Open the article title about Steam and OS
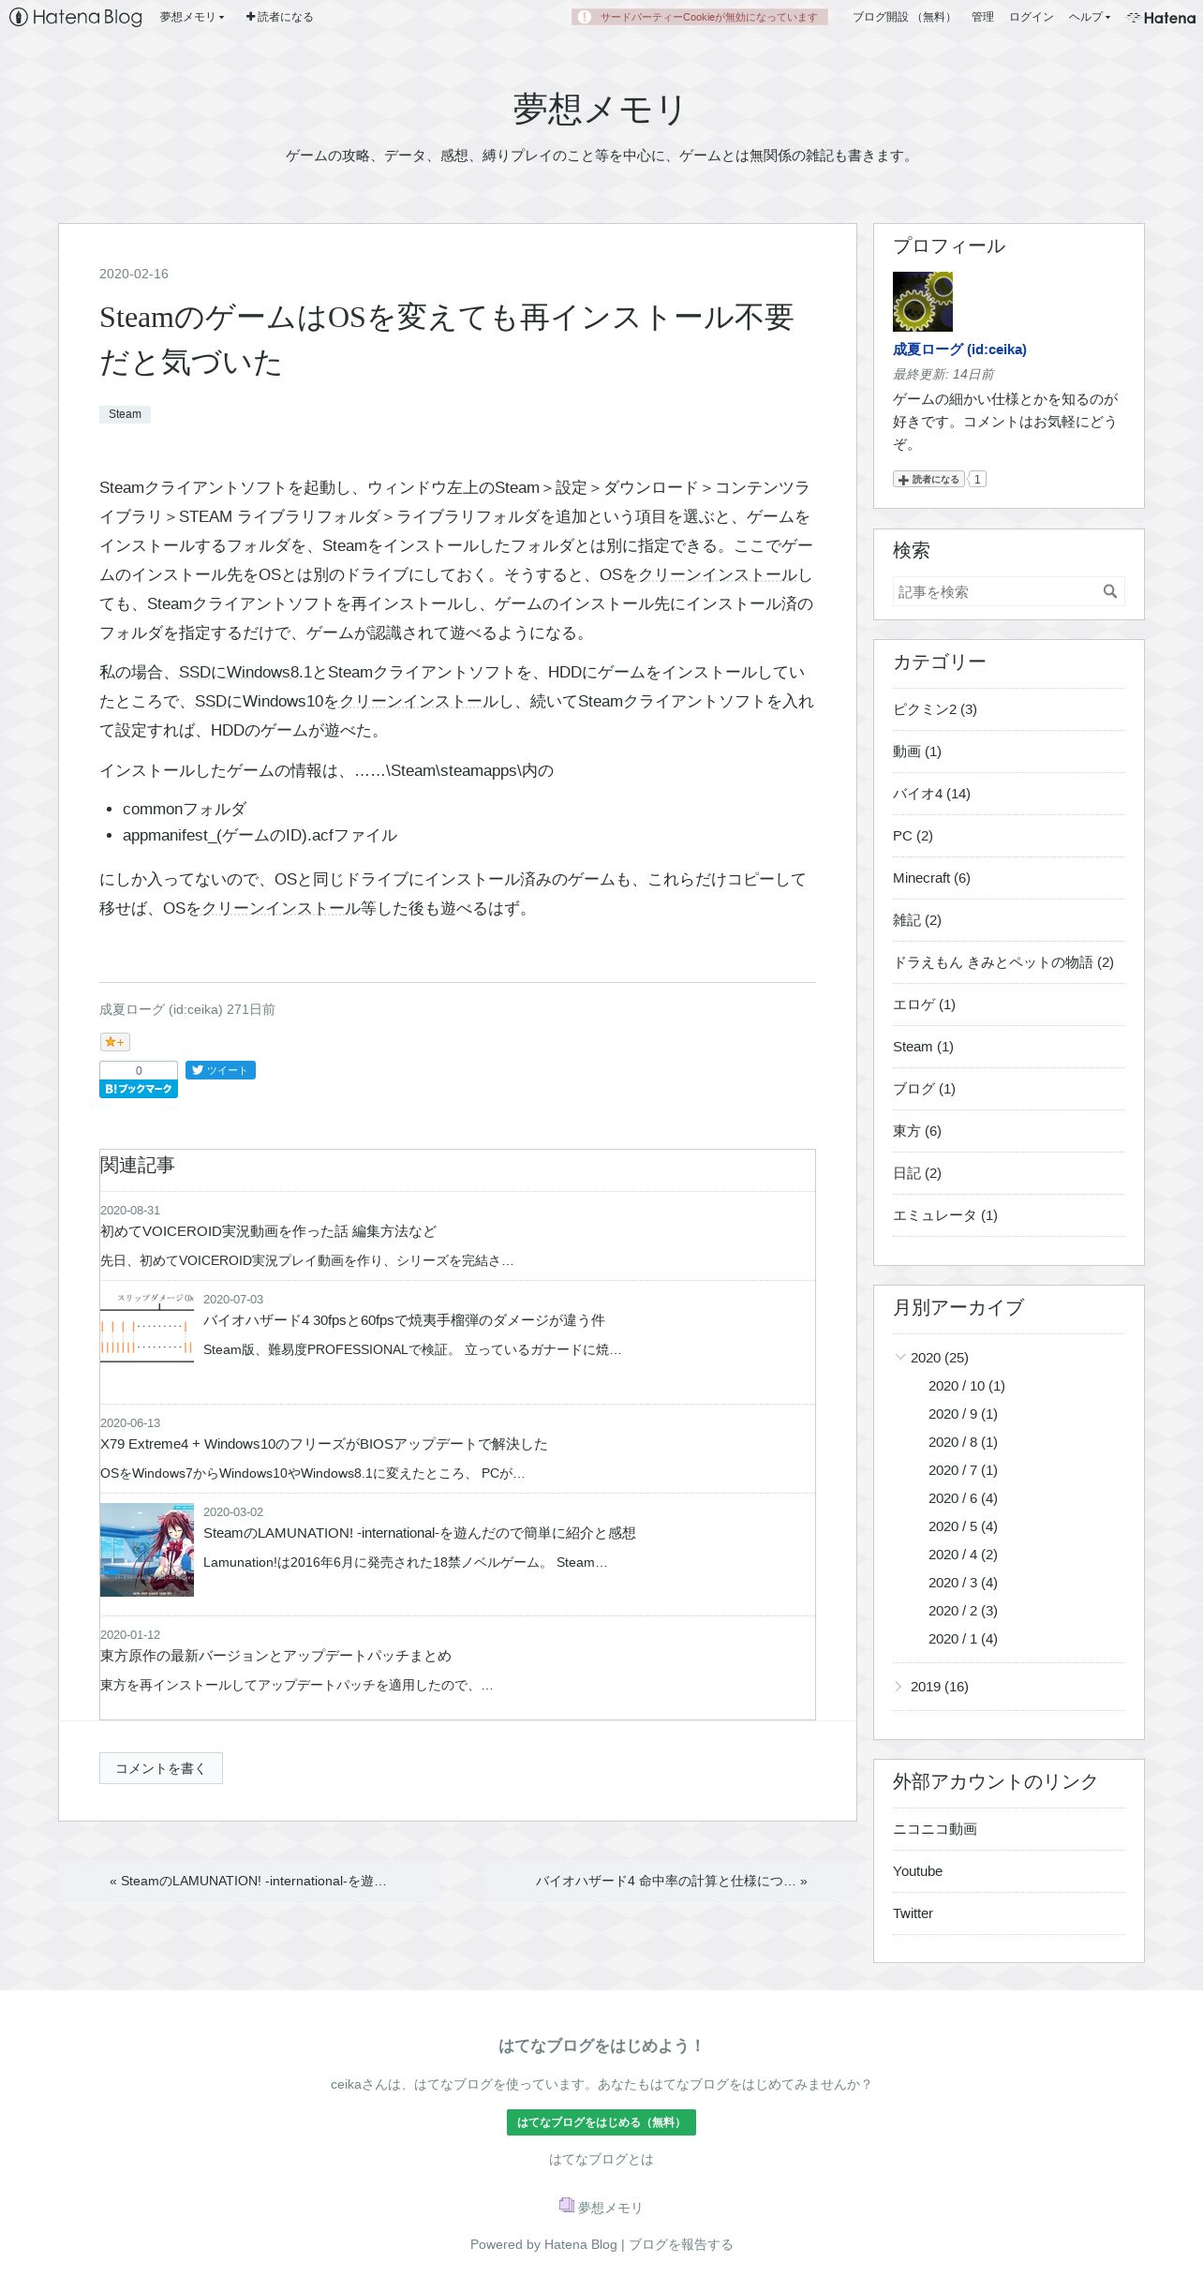The image size is (1203, 2292). pos(446,339)
